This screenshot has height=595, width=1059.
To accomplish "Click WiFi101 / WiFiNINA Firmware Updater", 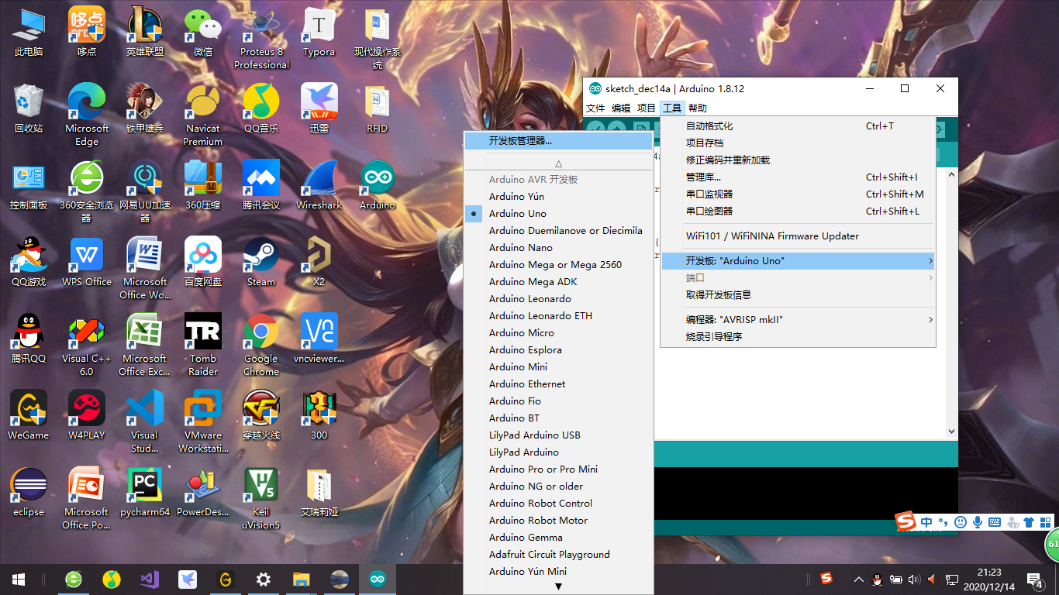I will [x=798, y=236].
